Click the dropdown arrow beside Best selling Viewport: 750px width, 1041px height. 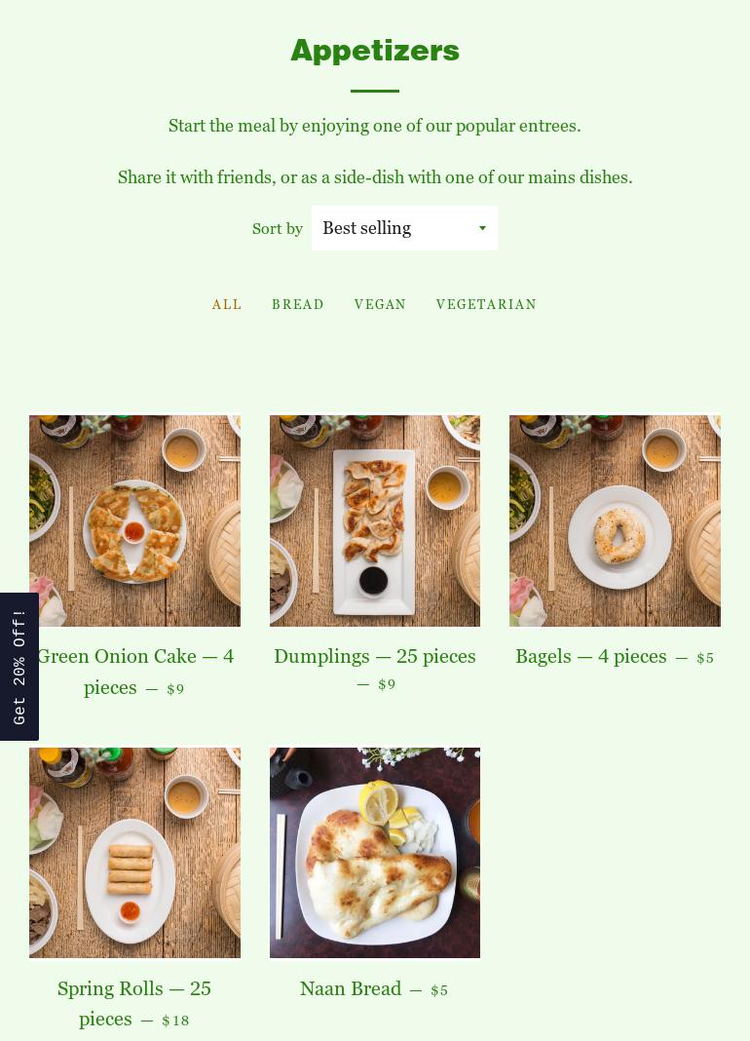pyautogui.click(x=482, y=228)
